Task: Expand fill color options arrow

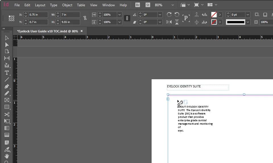Action: (220, 14)
